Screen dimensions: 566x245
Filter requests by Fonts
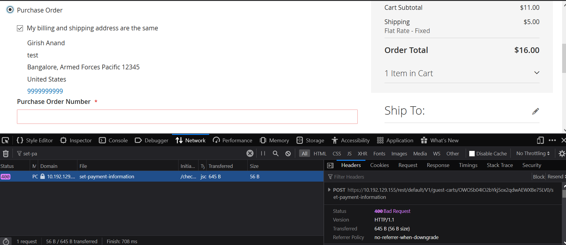(379, 154)
